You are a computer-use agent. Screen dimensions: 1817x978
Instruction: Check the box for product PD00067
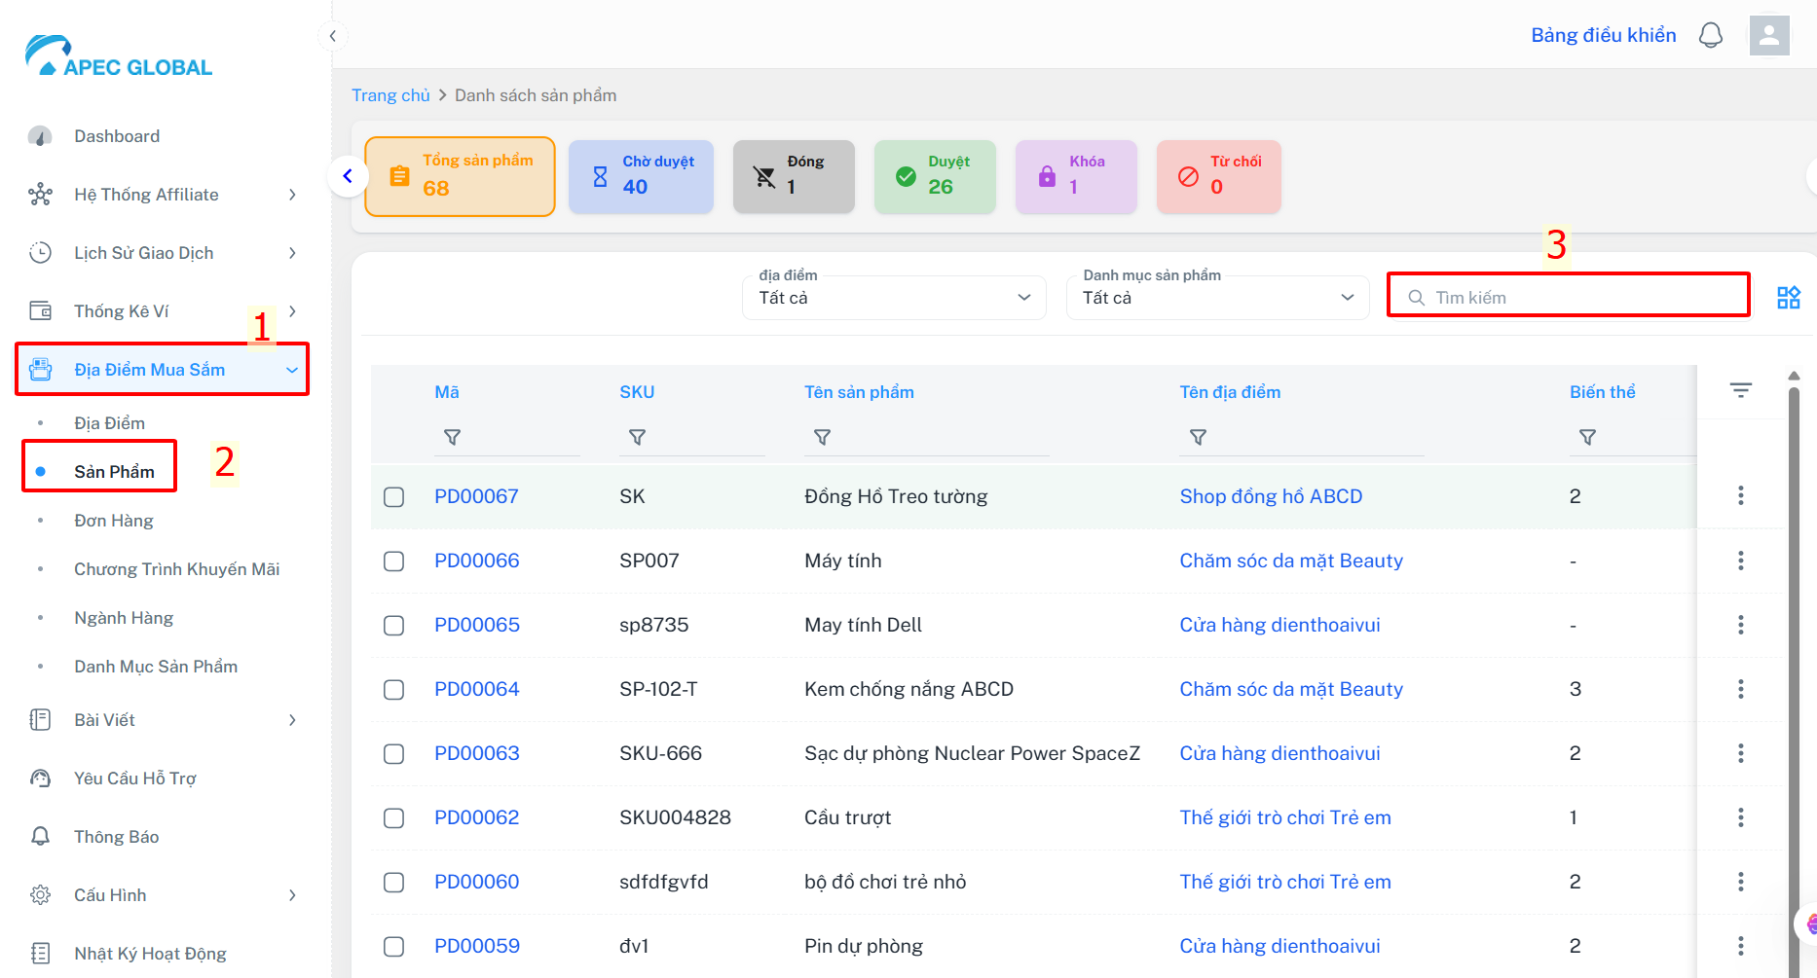[x=394, y=497]
